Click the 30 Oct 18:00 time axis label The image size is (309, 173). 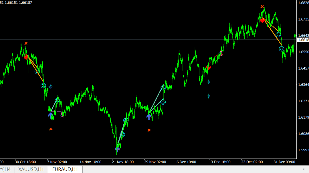click(25, 162)
